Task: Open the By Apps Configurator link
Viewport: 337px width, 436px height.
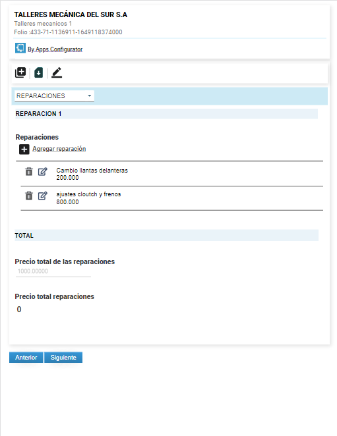Action: [x=55, y=49]
